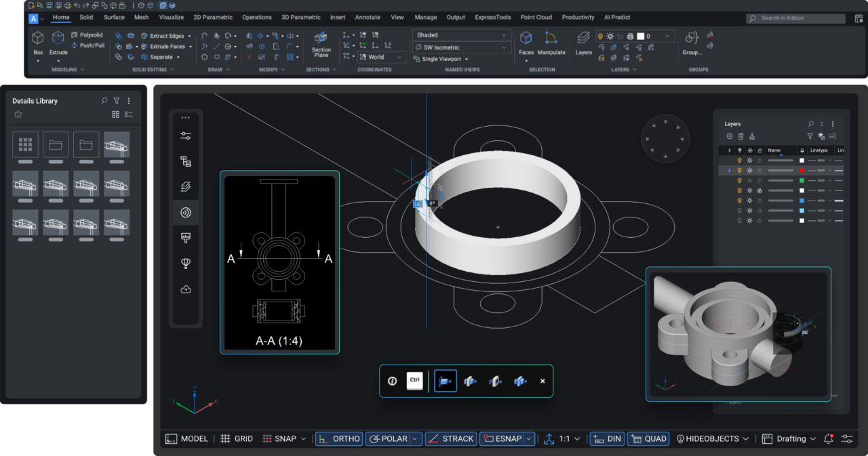Select the Box modeling tool

[x=38, y=43]
